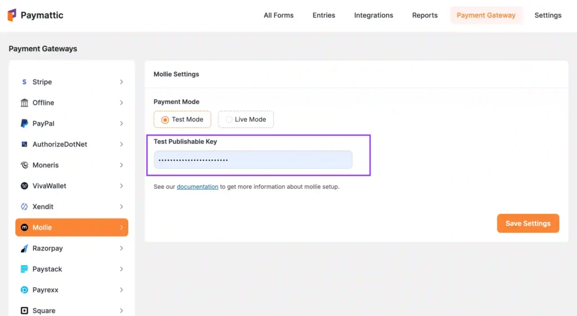The image size is (577, 316).
Task: Select the Mollie gateway label
Action: [x=42, y=228]
